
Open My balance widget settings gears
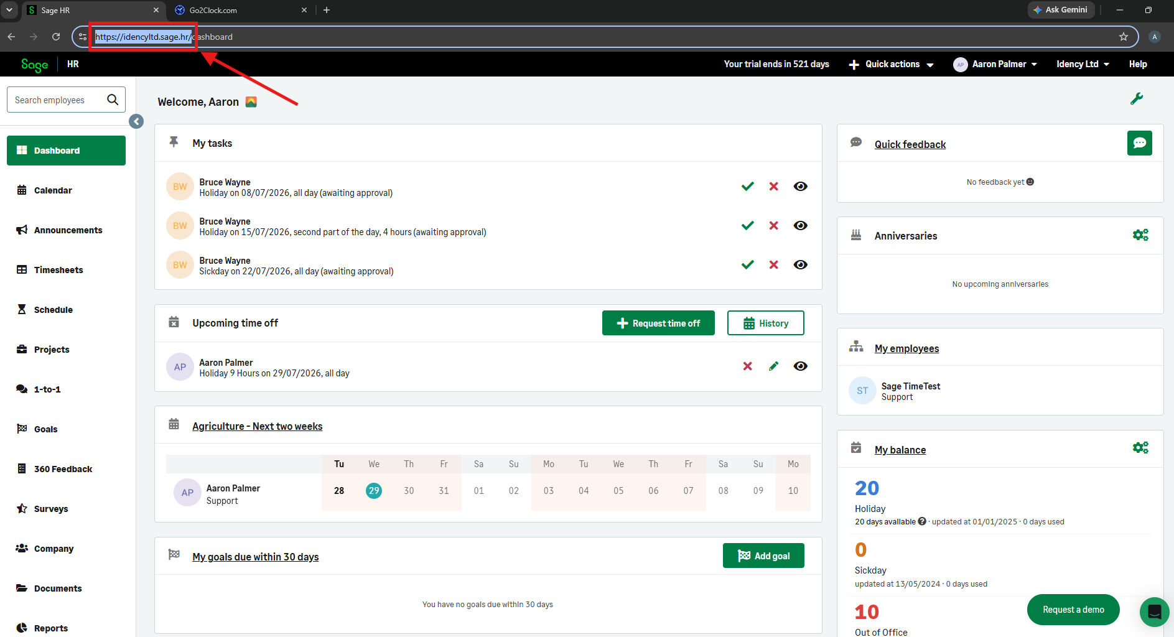tap(1140, 448)
